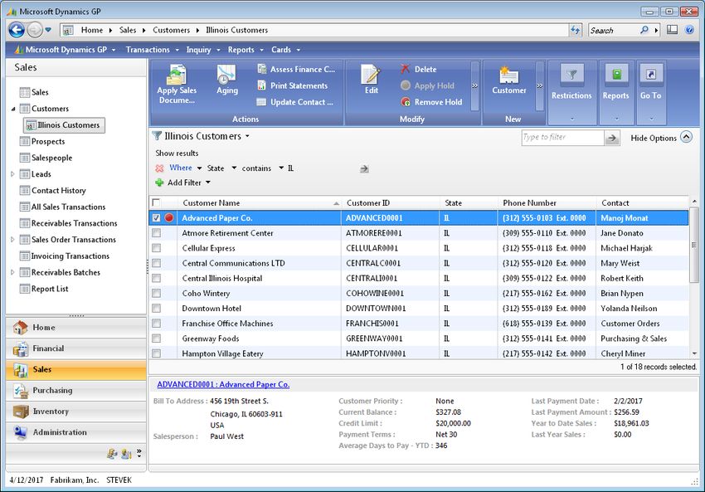Image resolution: width=705 pixels, height=492 pixels.
Task: Click the Where filter link
Action: [181, 168]
